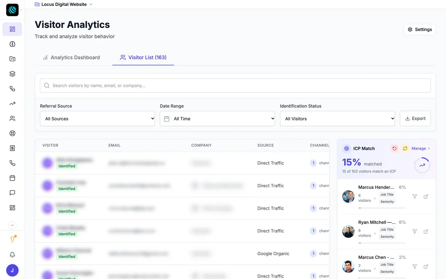Click Marcus Chen profile photo
The width and height of the screenshot is (446, 279).
click(x=348, y=267)
